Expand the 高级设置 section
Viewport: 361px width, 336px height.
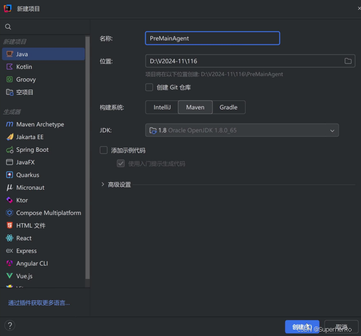click(103, 184)
